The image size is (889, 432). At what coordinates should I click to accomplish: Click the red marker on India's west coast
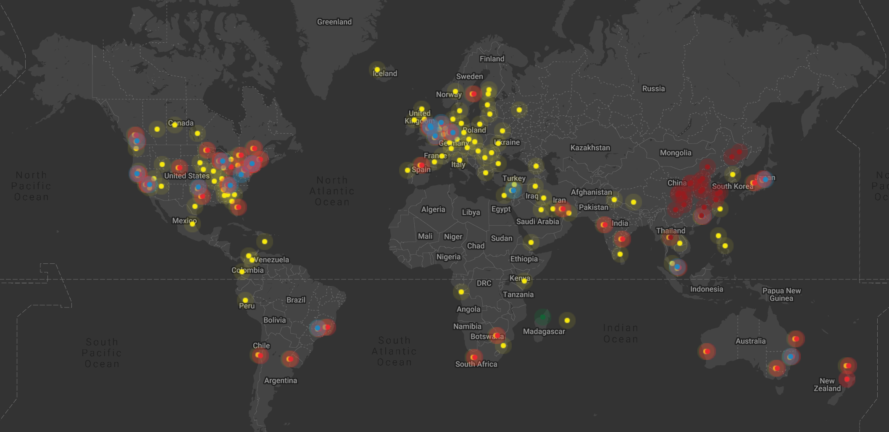click(604, 225)
